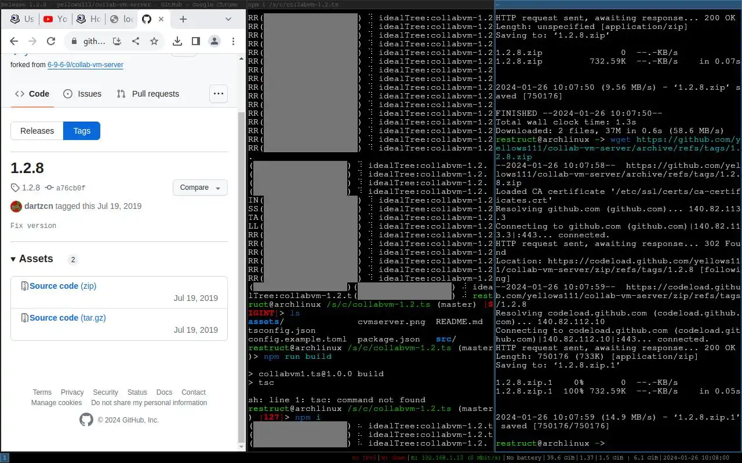Switch to the Tags view
742x463 pixels.
pos(82,131)
